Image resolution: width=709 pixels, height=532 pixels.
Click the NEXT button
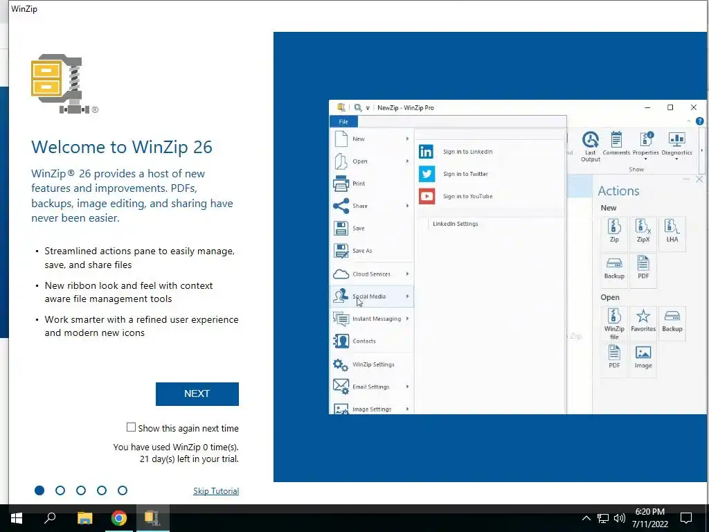197,393
